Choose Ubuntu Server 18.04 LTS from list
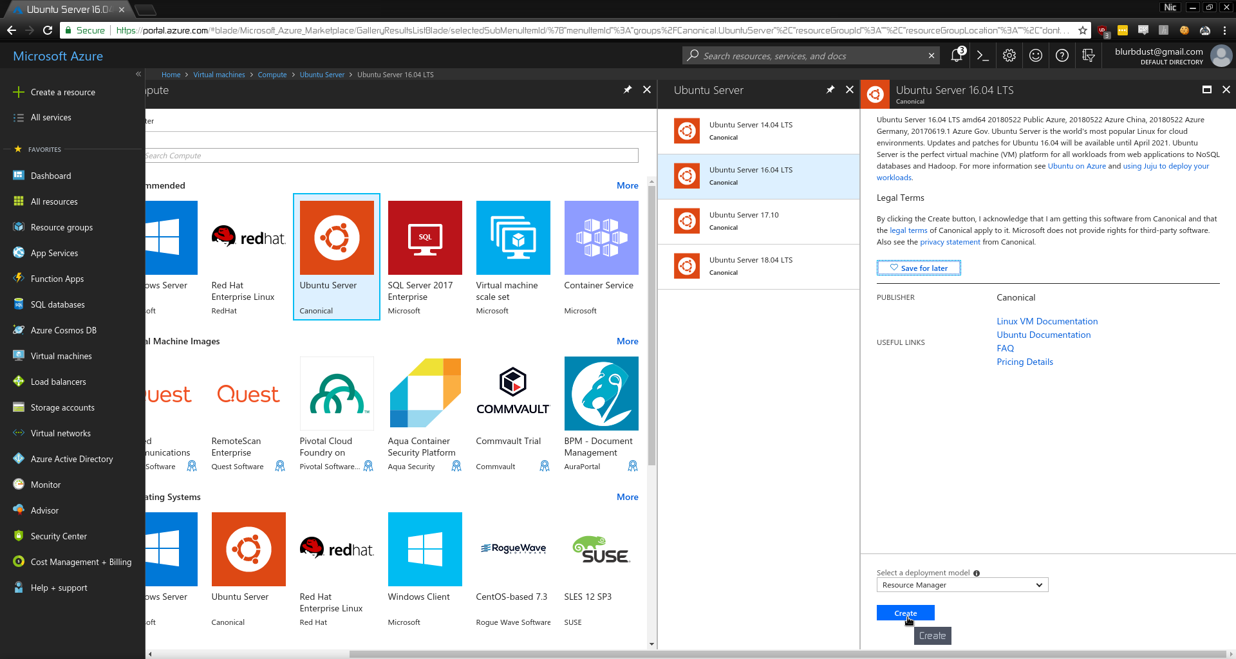Image resolution: width=1236 pixels, height=659 pixels. (758, 266)
